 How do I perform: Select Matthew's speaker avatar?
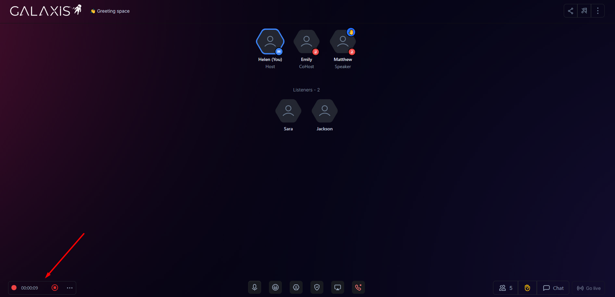(343, 42)
